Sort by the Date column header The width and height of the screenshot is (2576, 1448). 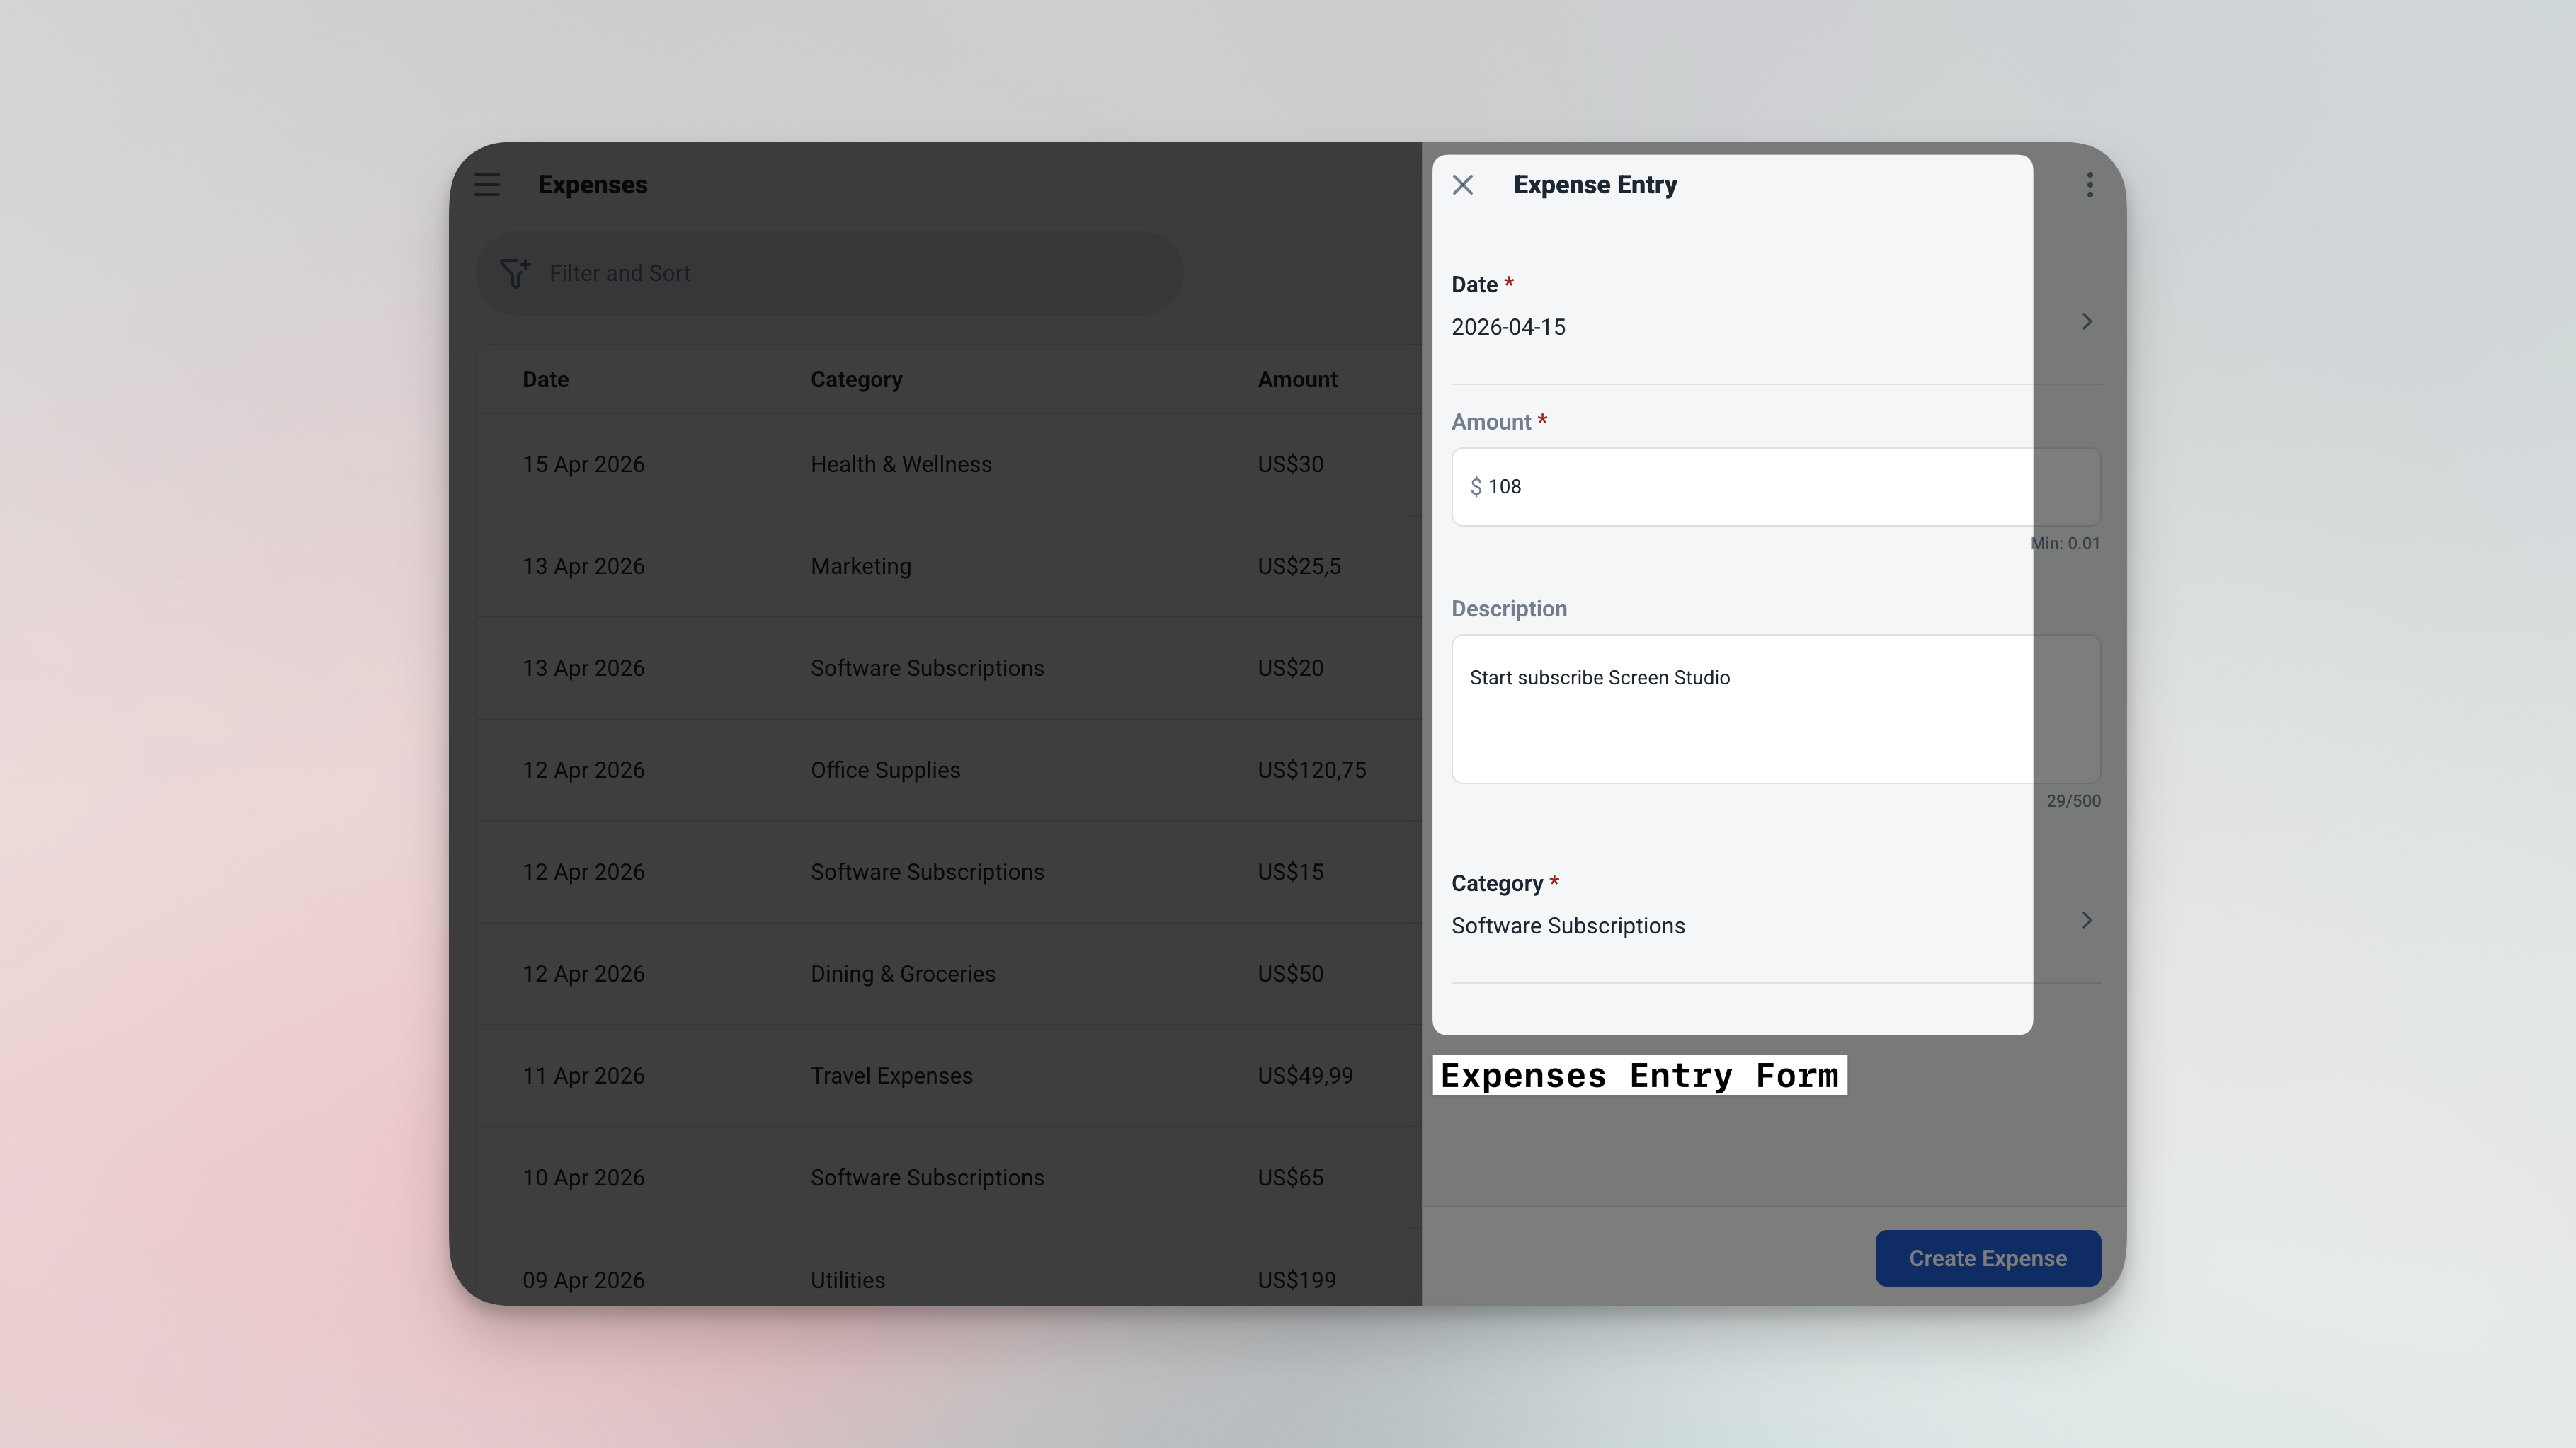pos(545,380)
